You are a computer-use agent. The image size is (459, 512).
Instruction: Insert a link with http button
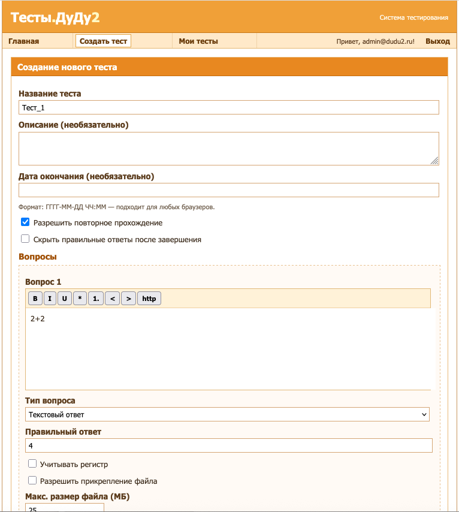click(x=149, y=299)
